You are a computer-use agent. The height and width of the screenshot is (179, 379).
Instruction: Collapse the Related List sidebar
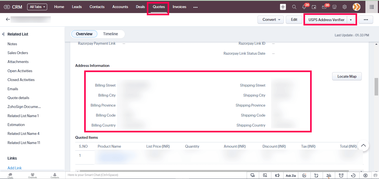3,34
